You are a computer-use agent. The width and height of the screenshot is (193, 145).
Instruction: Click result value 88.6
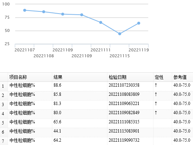coord(57,85)
